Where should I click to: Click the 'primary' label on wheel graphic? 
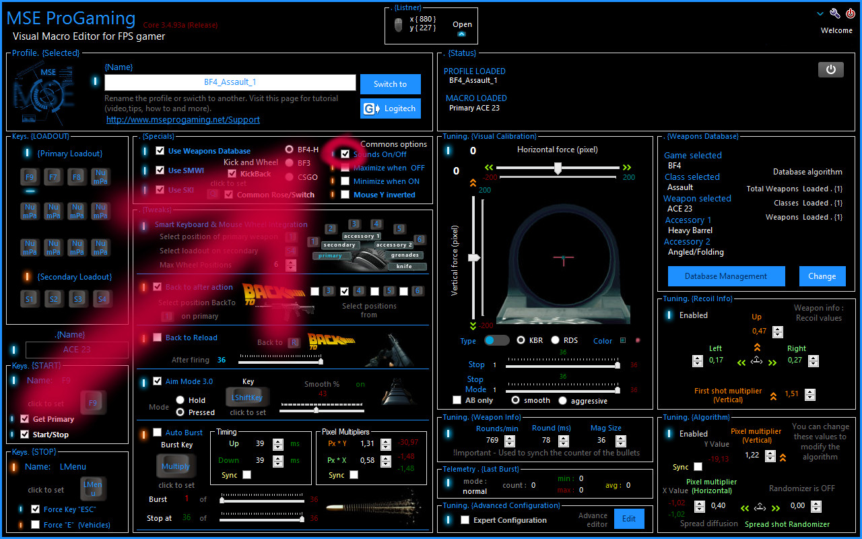(x=331, y=256)
